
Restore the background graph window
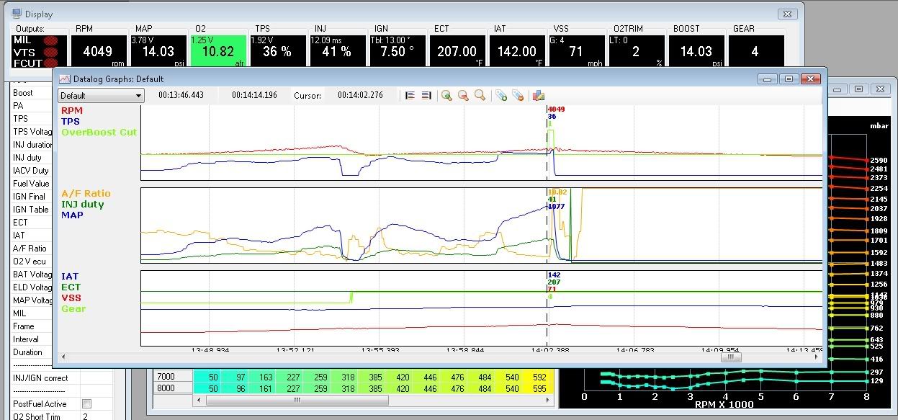click(x=858, y=89)
